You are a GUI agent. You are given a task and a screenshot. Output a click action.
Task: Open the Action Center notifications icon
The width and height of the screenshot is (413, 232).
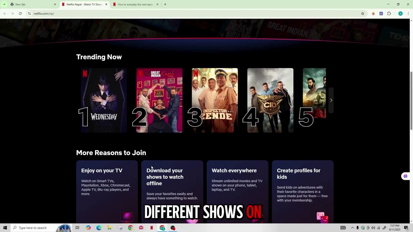[x=406, y=228]
